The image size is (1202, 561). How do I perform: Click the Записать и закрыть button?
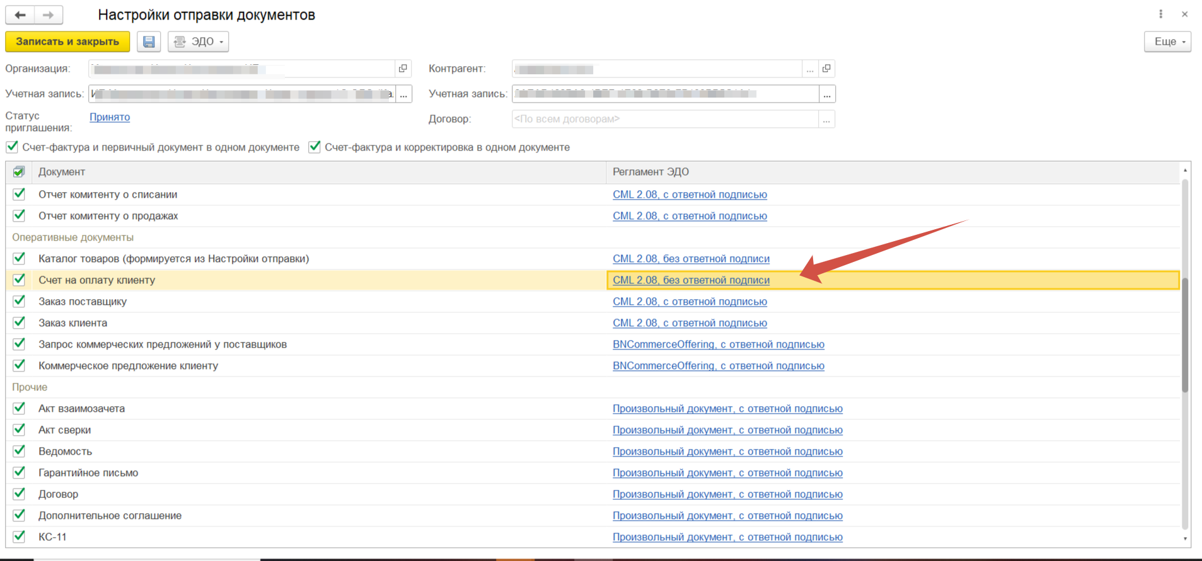point(67,42)
